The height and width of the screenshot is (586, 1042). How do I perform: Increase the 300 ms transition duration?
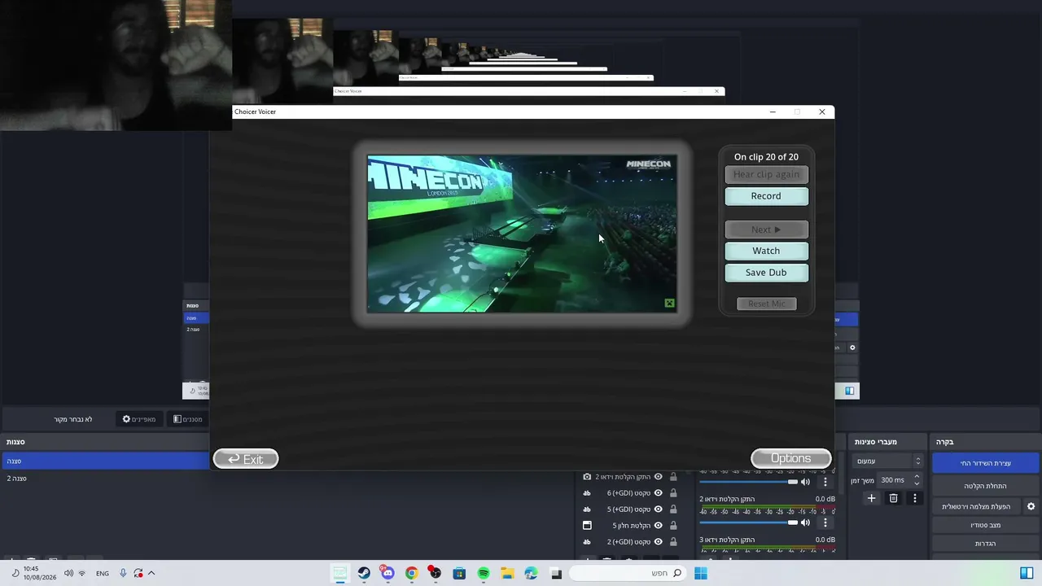917,477
